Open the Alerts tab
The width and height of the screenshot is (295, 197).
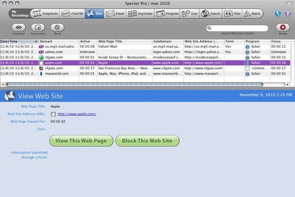[252, 14]
